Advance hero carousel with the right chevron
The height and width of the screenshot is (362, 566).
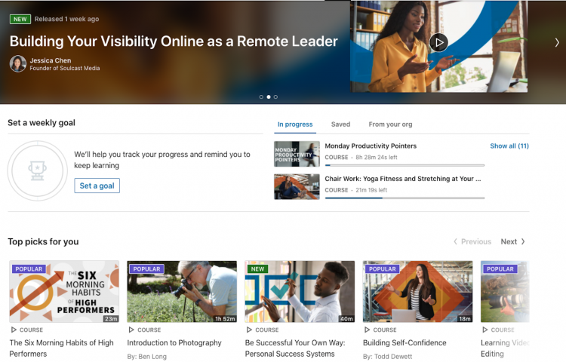click(x=557, y=42)
